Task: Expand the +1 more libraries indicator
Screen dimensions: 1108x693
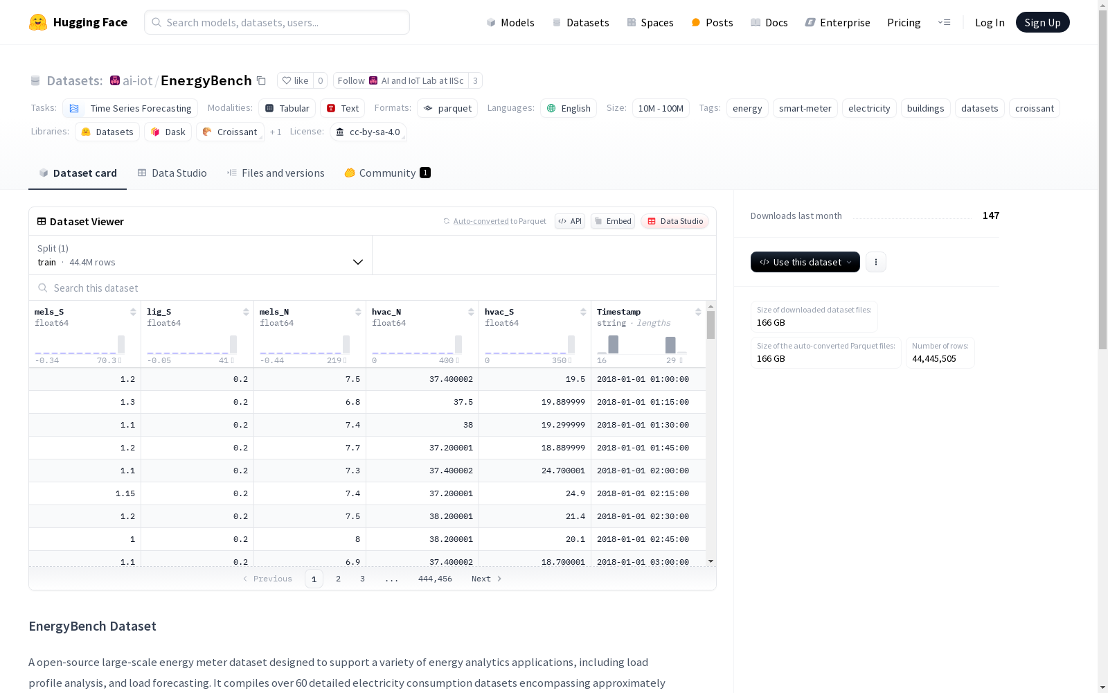Action: point(276,132)
